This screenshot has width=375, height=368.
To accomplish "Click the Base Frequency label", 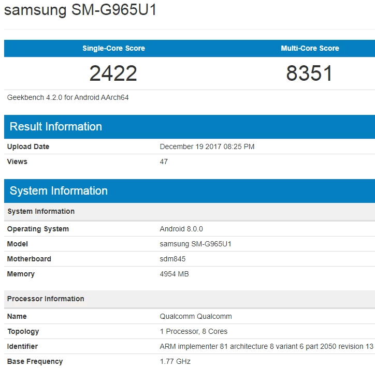I will tap(35, 362).
